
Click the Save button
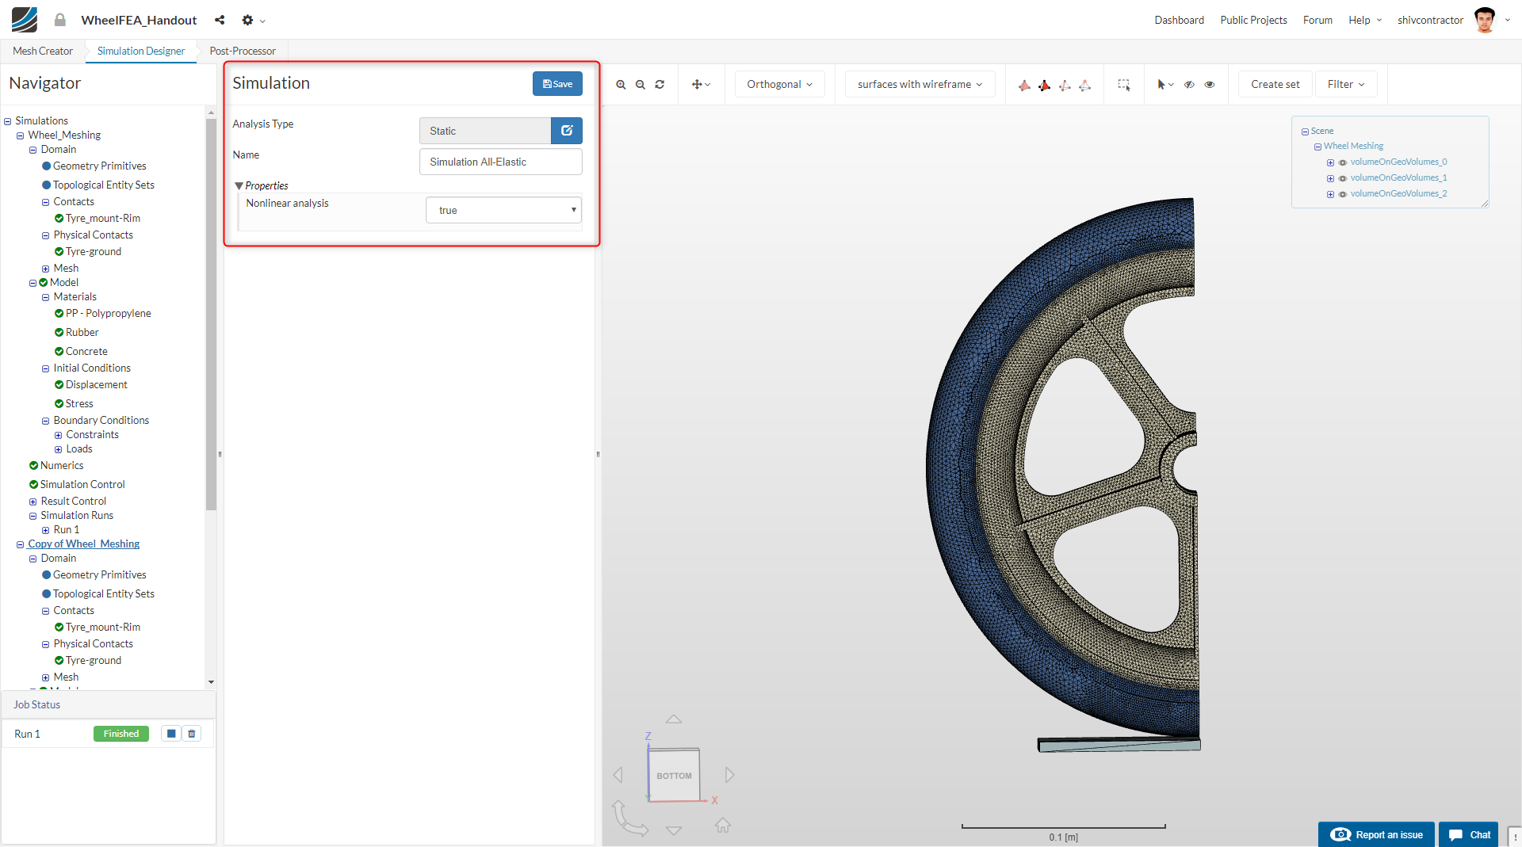pyautogui.click(x=557, y=84)
